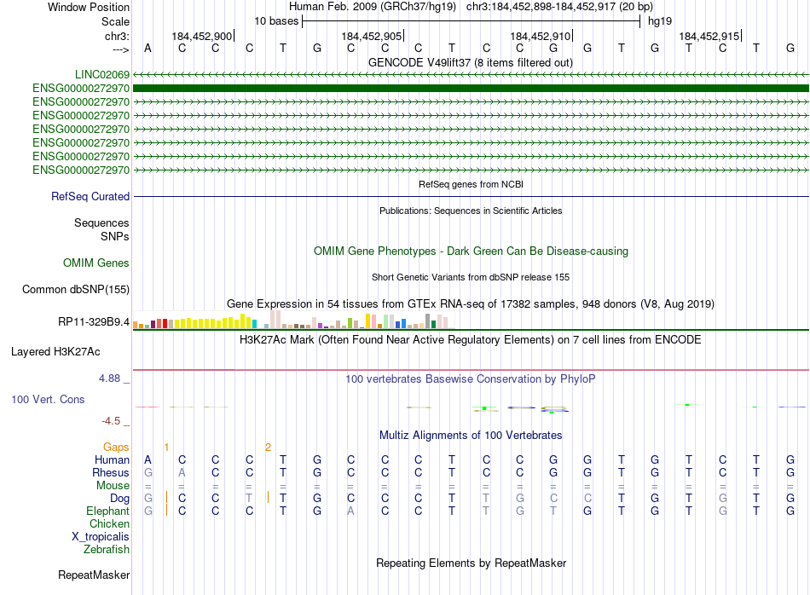Screen dimensions: 810x595
Task: Click the 184,452,910 position marker
Action: click(541, 36)
